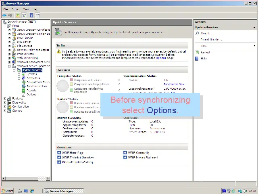Click the tree scrollbar right arrow
258x194 pixels.
tap(48, 178)
